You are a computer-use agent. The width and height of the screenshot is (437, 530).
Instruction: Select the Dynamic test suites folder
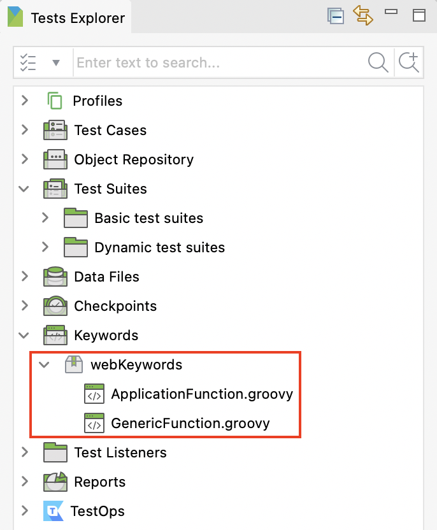(159, 247)
